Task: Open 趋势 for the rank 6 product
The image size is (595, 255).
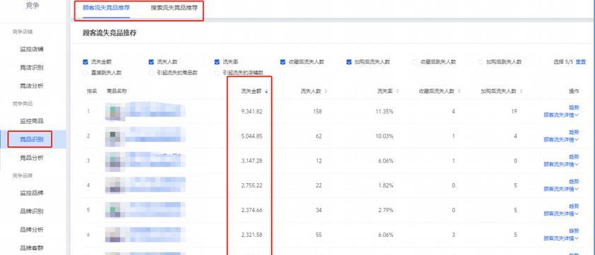Action: pos(574,231)
